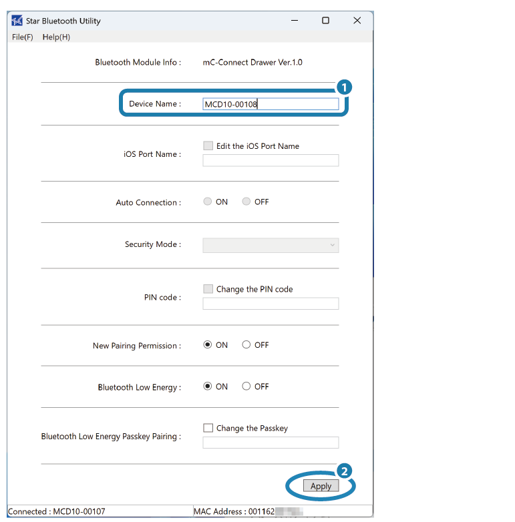This screenshot has width=515, height=522.
Task: Tick the Change the Passkey checkbox
Action: click(x=208, y=428)
